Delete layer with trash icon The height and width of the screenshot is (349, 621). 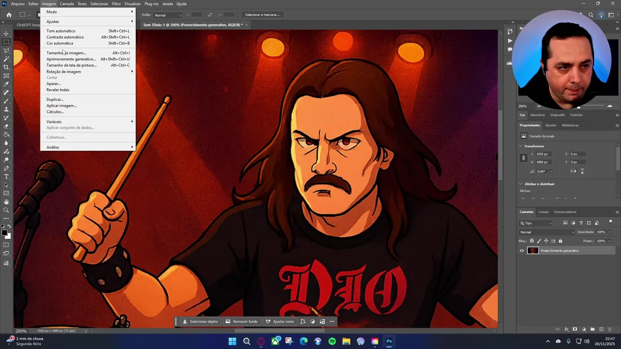coord(610,329)
